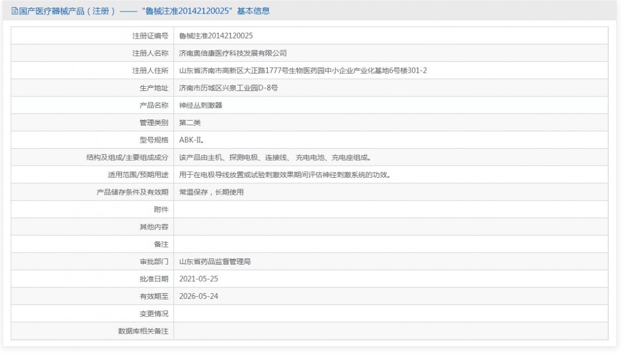
Task: Click the 批准日期 label
Action: point(154,279)
